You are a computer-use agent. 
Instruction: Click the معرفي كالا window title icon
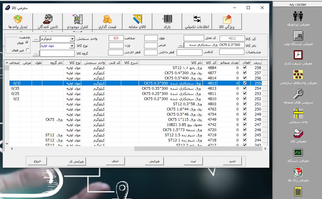8,8
